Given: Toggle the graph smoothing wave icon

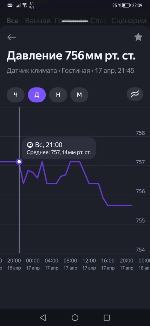Looking at the screenshot, I should tap(135, 95).
